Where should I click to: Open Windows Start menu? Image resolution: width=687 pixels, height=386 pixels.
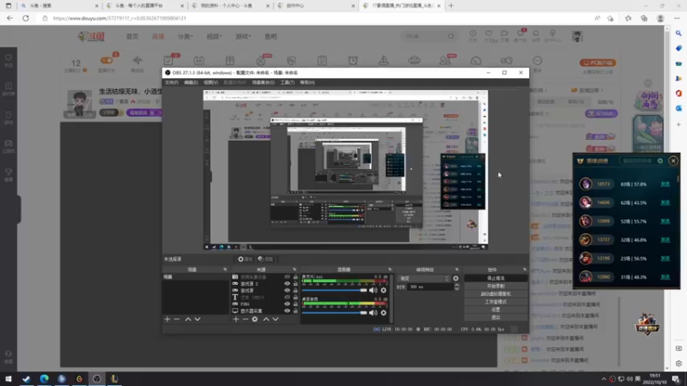coord(9,378)
